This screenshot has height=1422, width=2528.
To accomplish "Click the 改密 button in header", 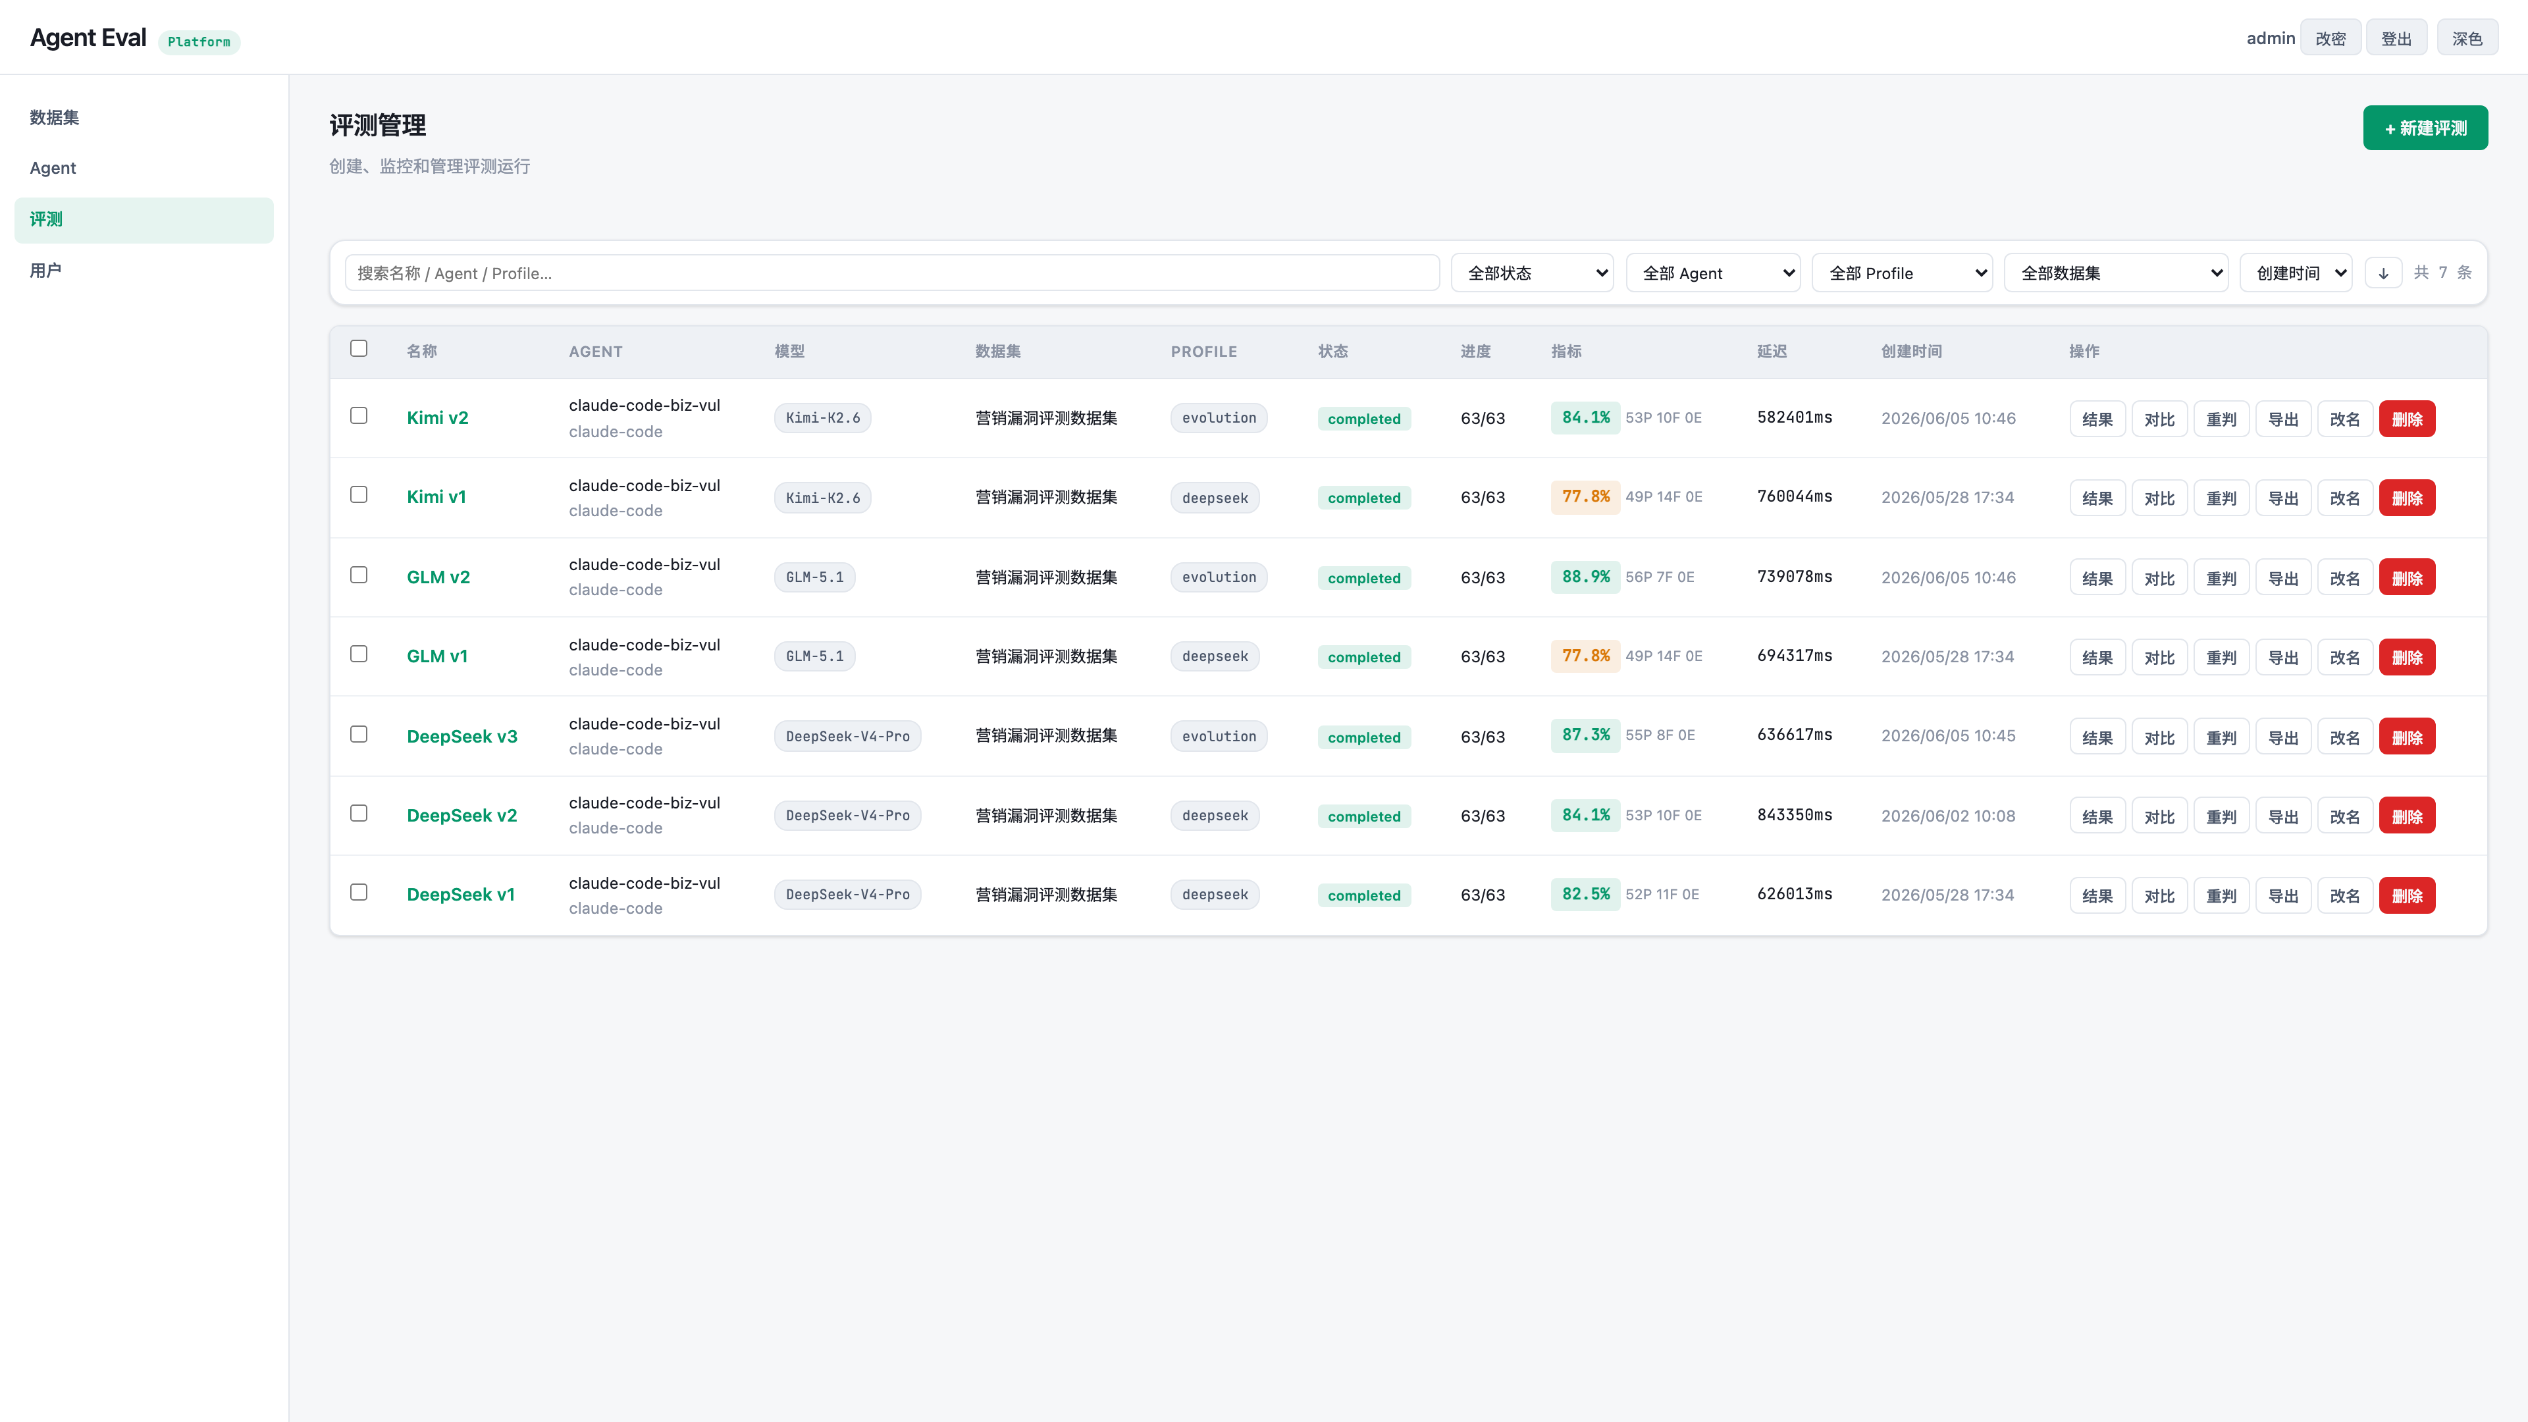I will [x=2330, y=38].
